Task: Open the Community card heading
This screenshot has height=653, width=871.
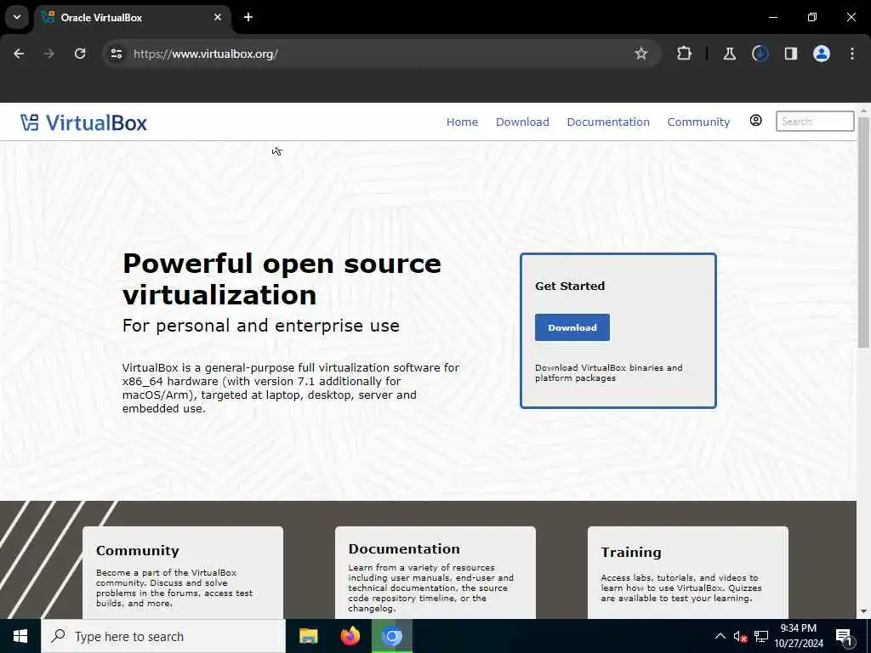Action: point(137,550)
